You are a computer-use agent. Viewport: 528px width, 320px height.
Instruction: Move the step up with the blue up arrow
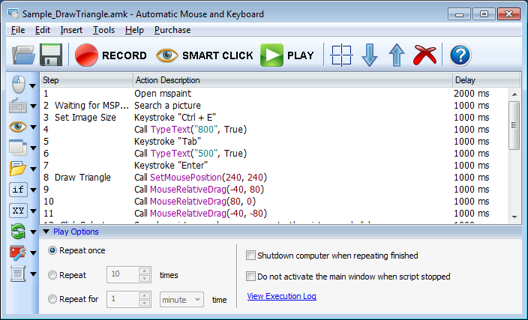coord(397,55)
